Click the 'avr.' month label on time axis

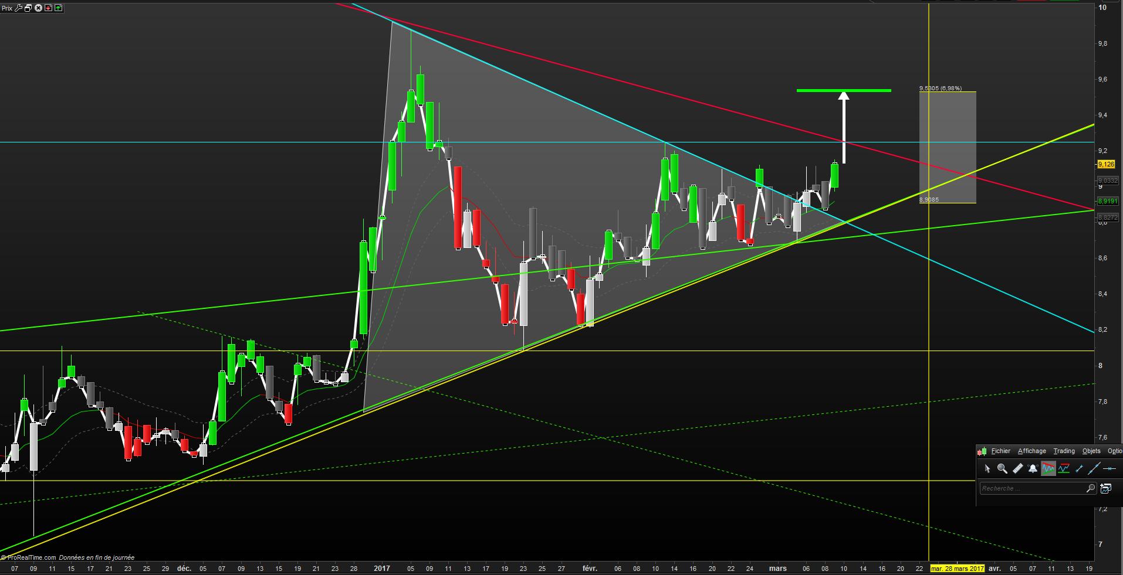(x=995, y=569)
